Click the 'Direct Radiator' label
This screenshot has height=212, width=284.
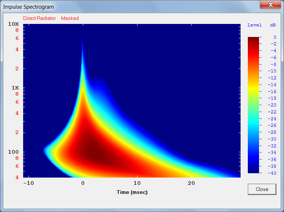[39, 18]
